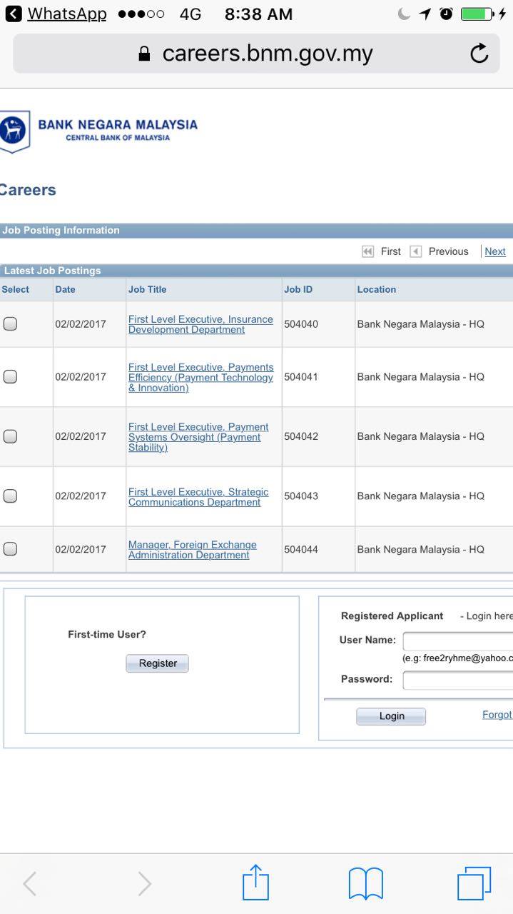The height and width of the screenshot is (914, 513).
Task: Open the Safari share sheet icon
Action: coord(255,883)
